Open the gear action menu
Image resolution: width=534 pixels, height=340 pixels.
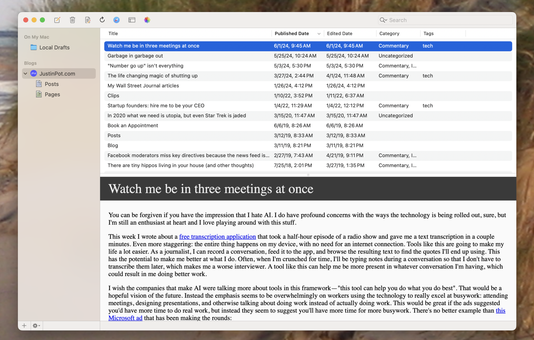pos(36,326)
